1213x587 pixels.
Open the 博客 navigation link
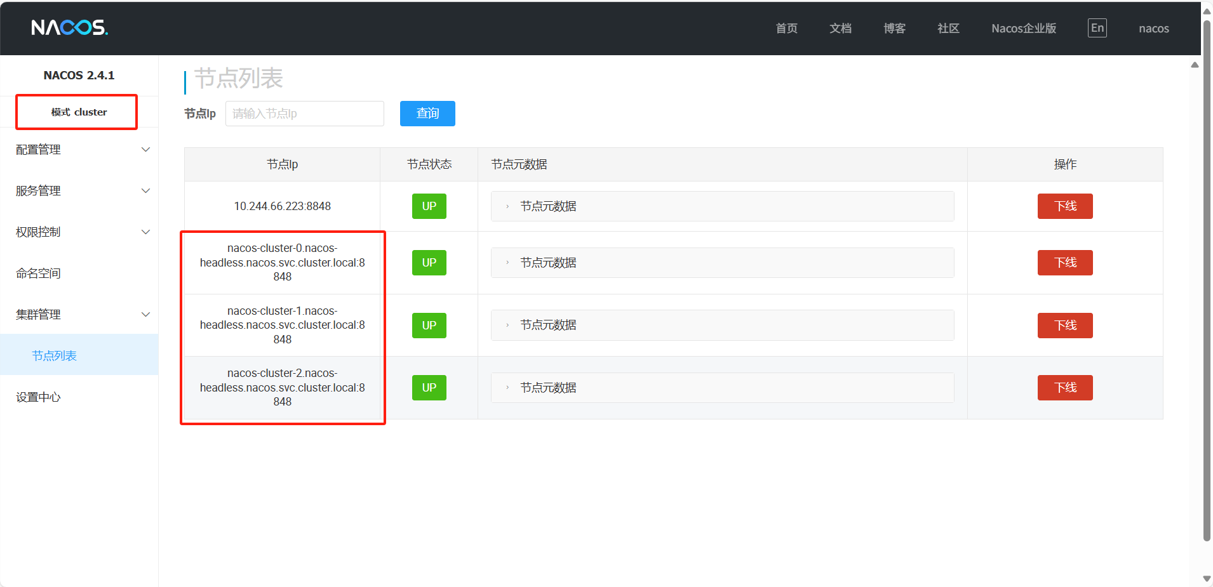[x=894, y=29]
